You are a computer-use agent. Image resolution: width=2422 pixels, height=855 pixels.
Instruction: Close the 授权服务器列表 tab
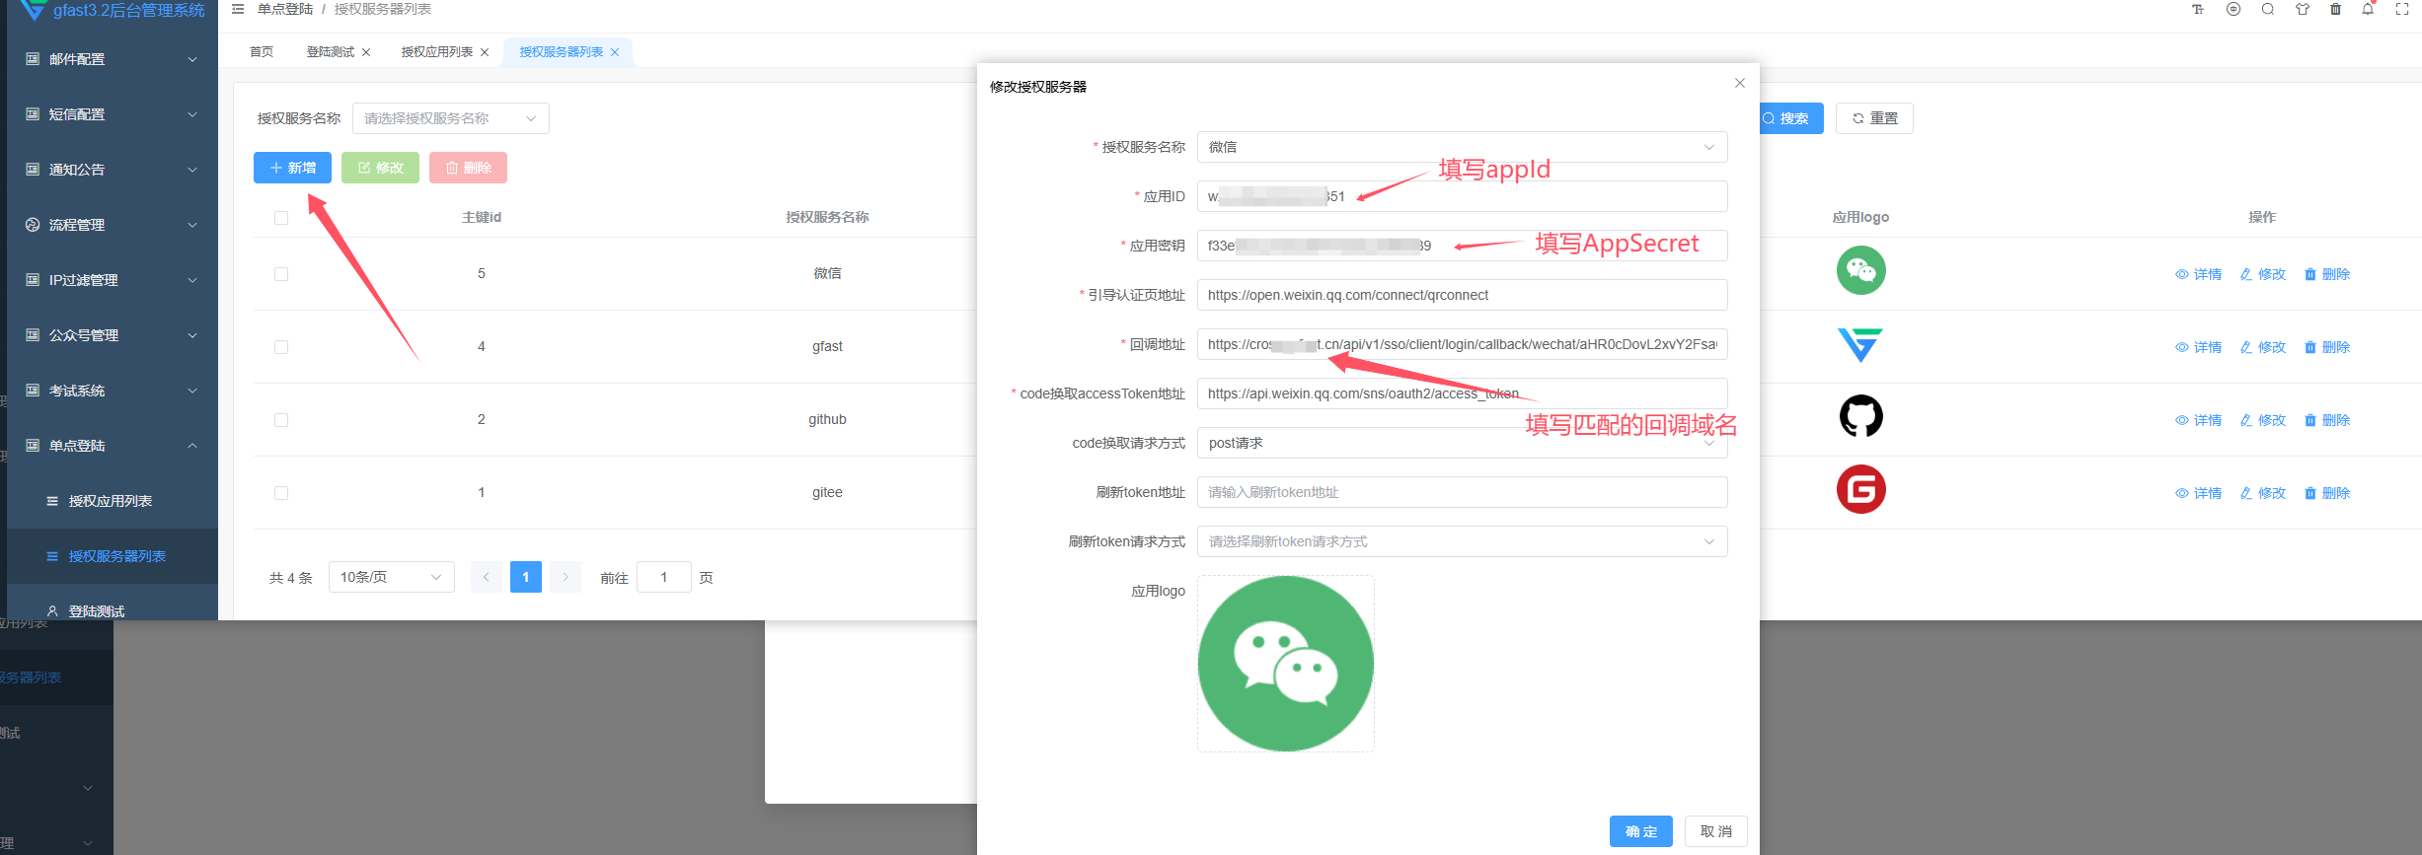[x=615, y=53]
